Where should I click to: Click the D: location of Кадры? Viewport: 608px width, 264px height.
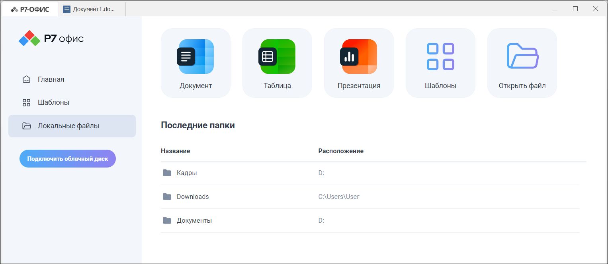(x=321, y=173)
